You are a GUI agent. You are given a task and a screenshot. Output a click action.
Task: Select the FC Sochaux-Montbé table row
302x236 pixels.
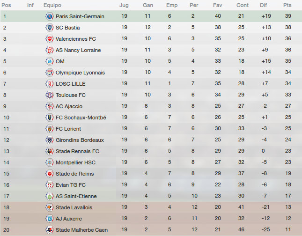[x=151, y=118]
